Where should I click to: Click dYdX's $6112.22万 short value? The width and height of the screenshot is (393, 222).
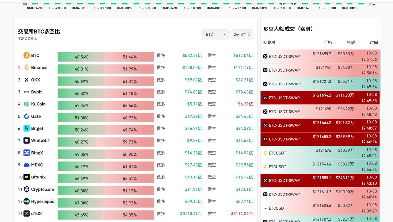[x=242, y=213]
